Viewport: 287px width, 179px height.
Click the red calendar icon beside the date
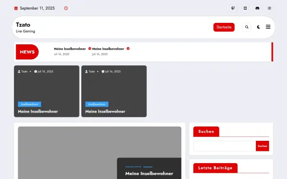(x=16, y=8)
